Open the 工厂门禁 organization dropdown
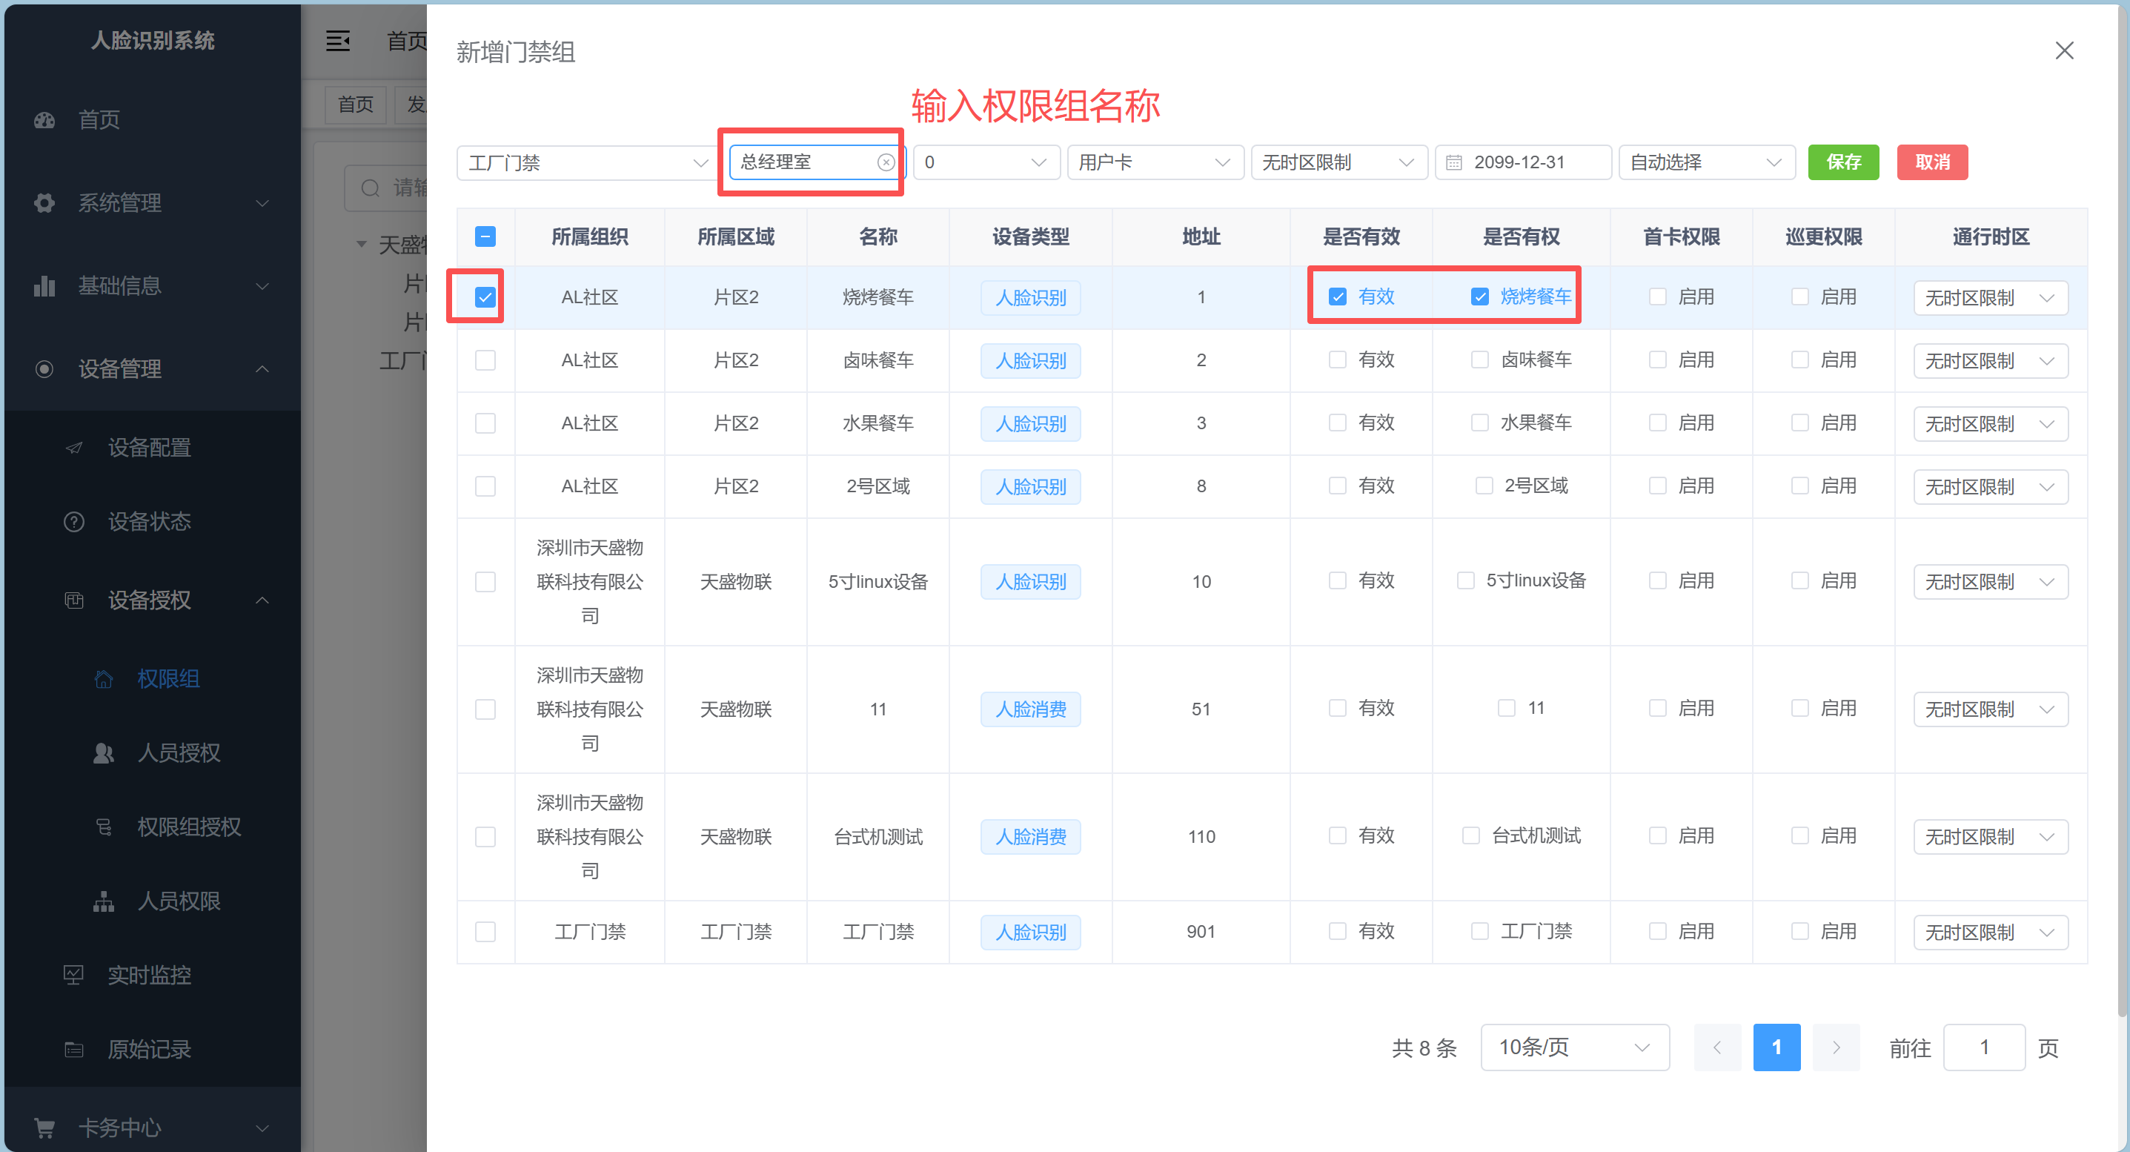 [587, 162]
